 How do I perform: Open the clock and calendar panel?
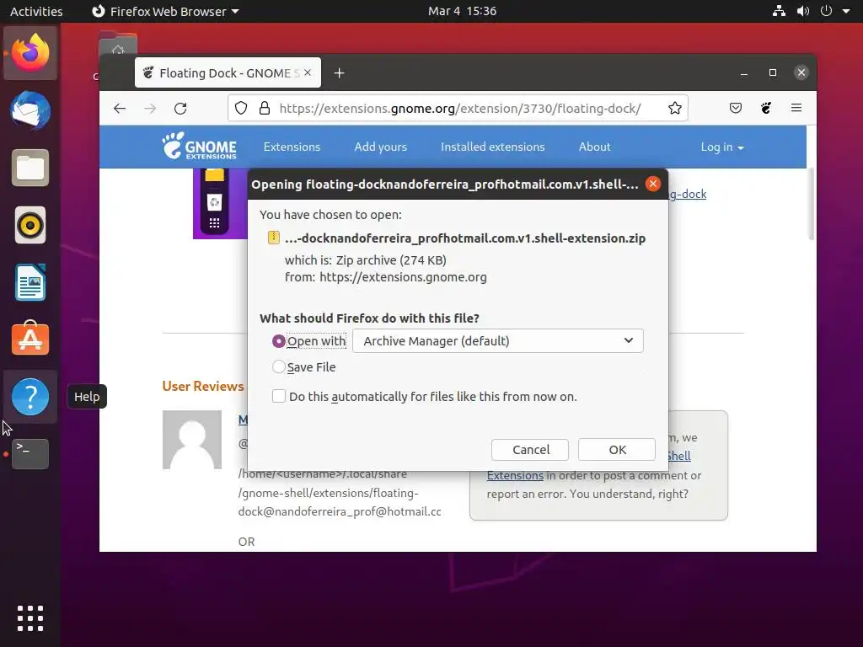(x=463, y=11)
